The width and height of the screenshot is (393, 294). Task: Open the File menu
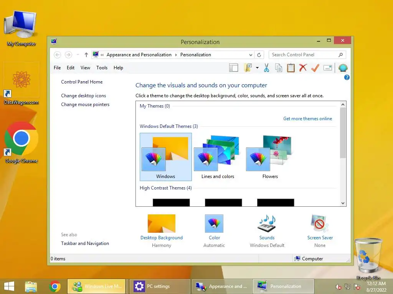[57, 68]
